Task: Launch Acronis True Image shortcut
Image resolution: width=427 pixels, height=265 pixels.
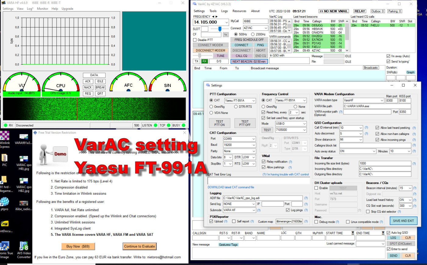Action: pyautogui.click(x=5, y=250)
